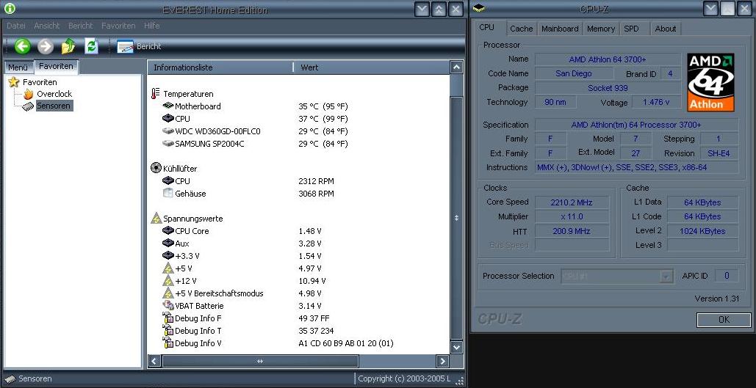This screenshot has width=756, height=388.
Task: Click the +5 V Bereitschaftsmodus row
Action: tap(299, 293)
